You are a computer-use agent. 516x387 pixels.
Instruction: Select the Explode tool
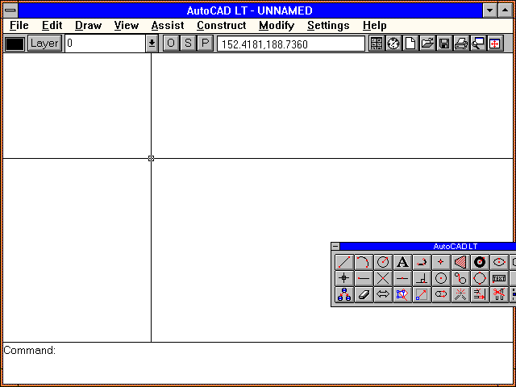coord(460,294)
